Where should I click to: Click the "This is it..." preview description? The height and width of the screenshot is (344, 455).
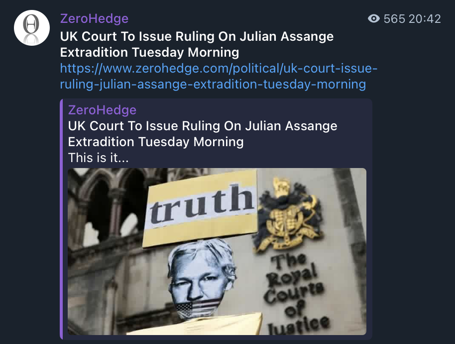[x=99, y=158]
